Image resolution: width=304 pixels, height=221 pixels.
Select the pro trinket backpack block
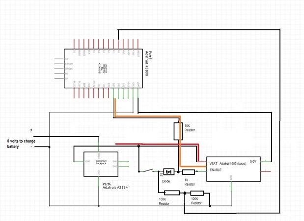(101, 164)
